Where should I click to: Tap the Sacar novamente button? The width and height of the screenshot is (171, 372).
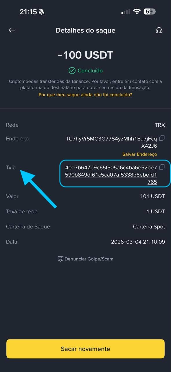[85, 349]
